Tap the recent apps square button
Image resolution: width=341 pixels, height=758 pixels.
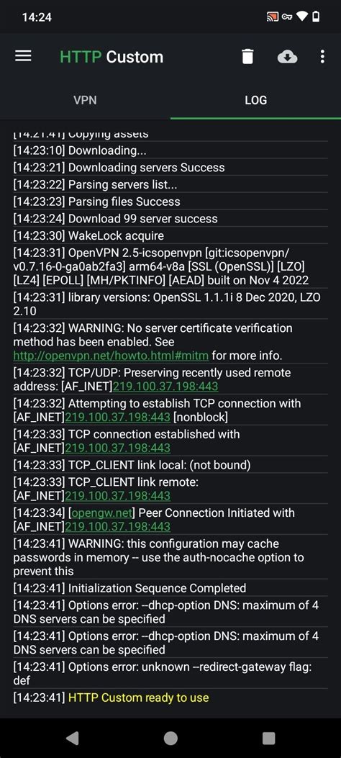[x=268, y=738]
